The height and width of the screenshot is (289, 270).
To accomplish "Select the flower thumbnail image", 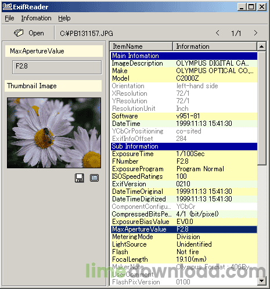I will [x=54, y=133].
